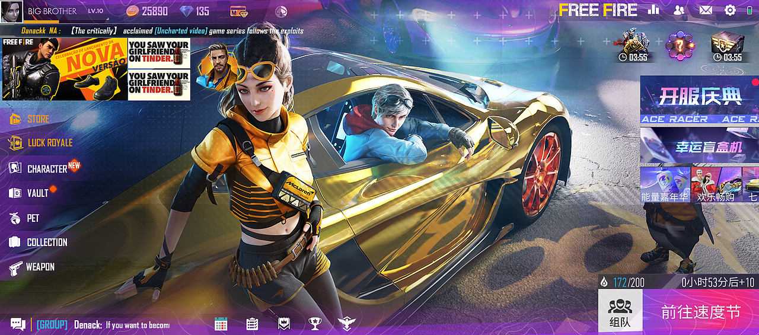Screen dimensions: 759x335
Task: Open the Free Fire NOVA VERSÃO banner
Action: tap(65, 69)
